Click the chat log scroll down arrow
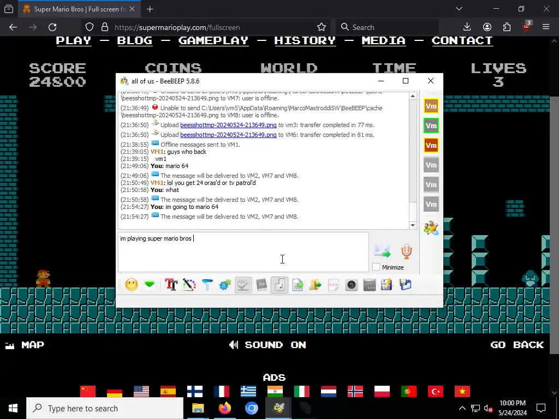 (413, 225)
